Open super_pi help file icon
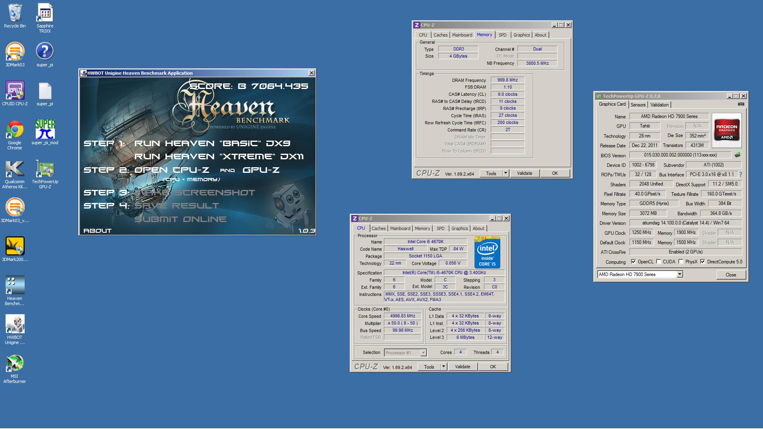The image size is (763, 429). [x=45, y=55]
